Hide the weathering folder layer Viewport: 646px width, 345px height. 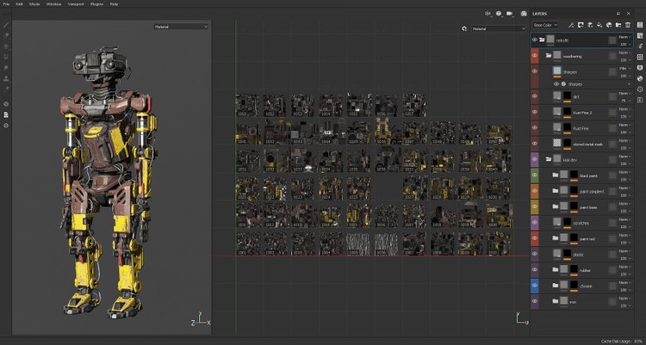[535, 56]
